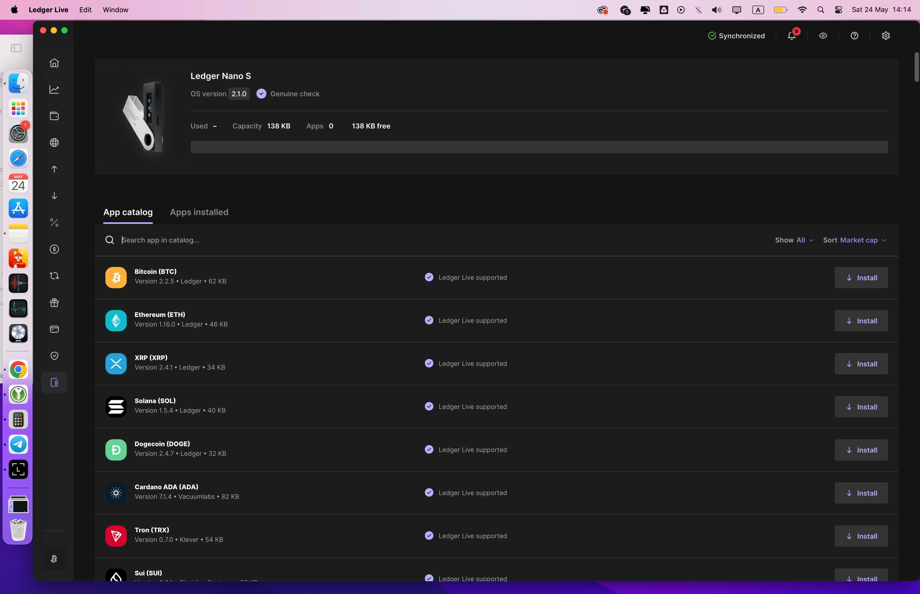The height and width of the screenshot is (594, 920).
Task: Switch to the Apps installed tab
Action: (199, 212)
